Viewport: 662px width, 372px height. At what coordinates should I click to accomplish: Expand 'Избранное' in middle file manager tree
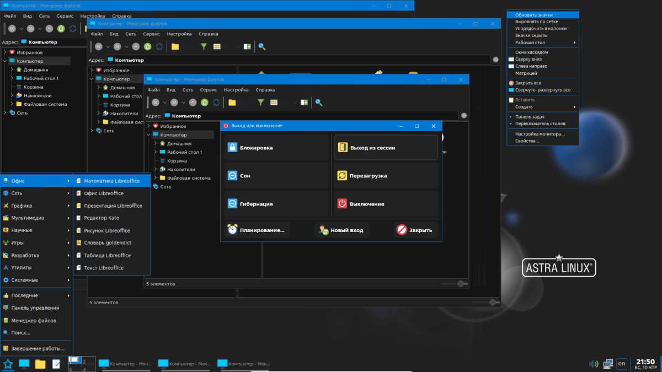[92, 70]
